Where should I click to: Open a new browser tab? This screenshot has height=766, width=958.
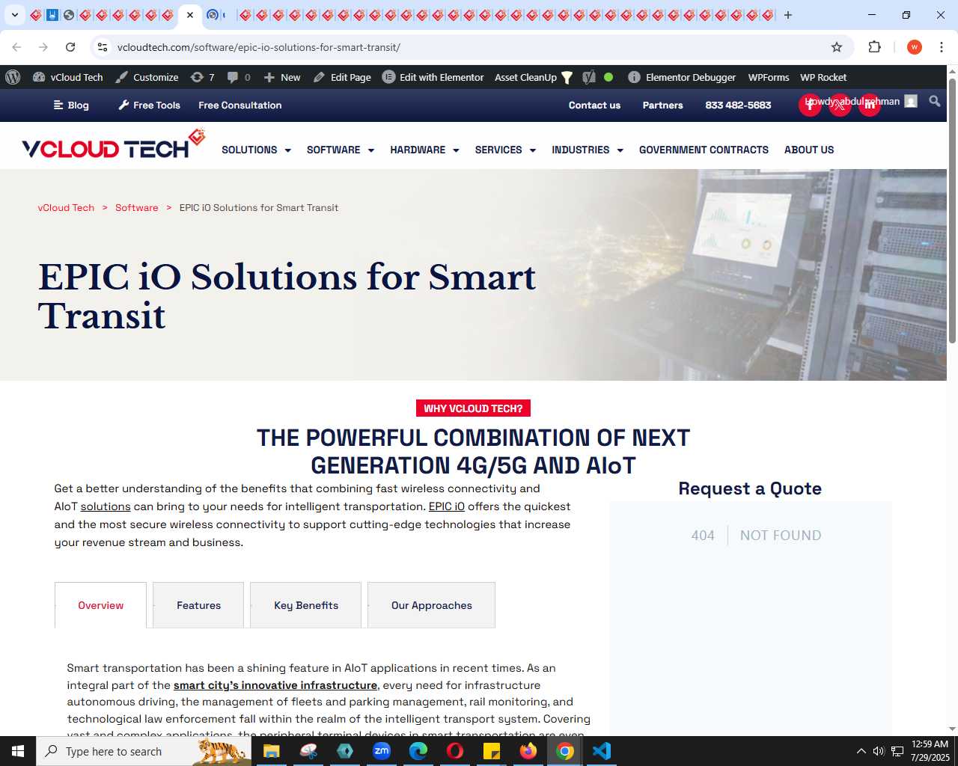point(788,15)
